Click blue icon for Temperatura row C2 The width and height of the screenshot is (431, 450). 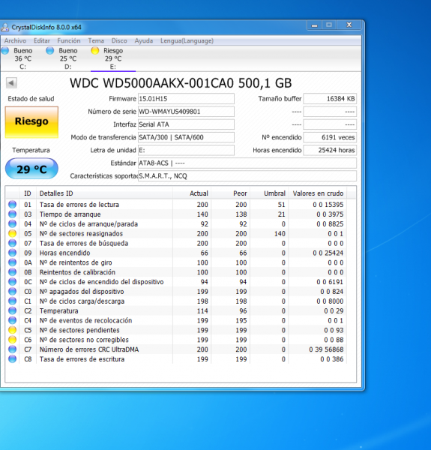(x=12, y=310)
